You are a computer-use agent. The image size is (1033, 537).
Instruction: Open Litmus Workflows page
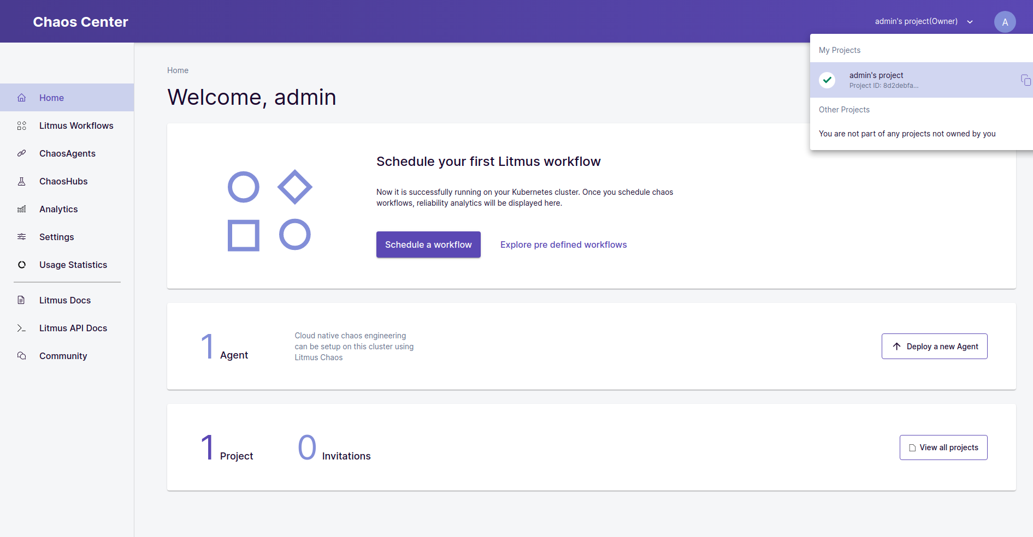pos(67,126)
